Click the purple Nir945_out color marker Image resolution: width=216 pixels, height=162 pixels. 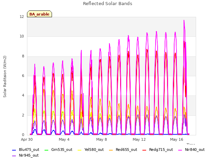click(x=14, y=156)
